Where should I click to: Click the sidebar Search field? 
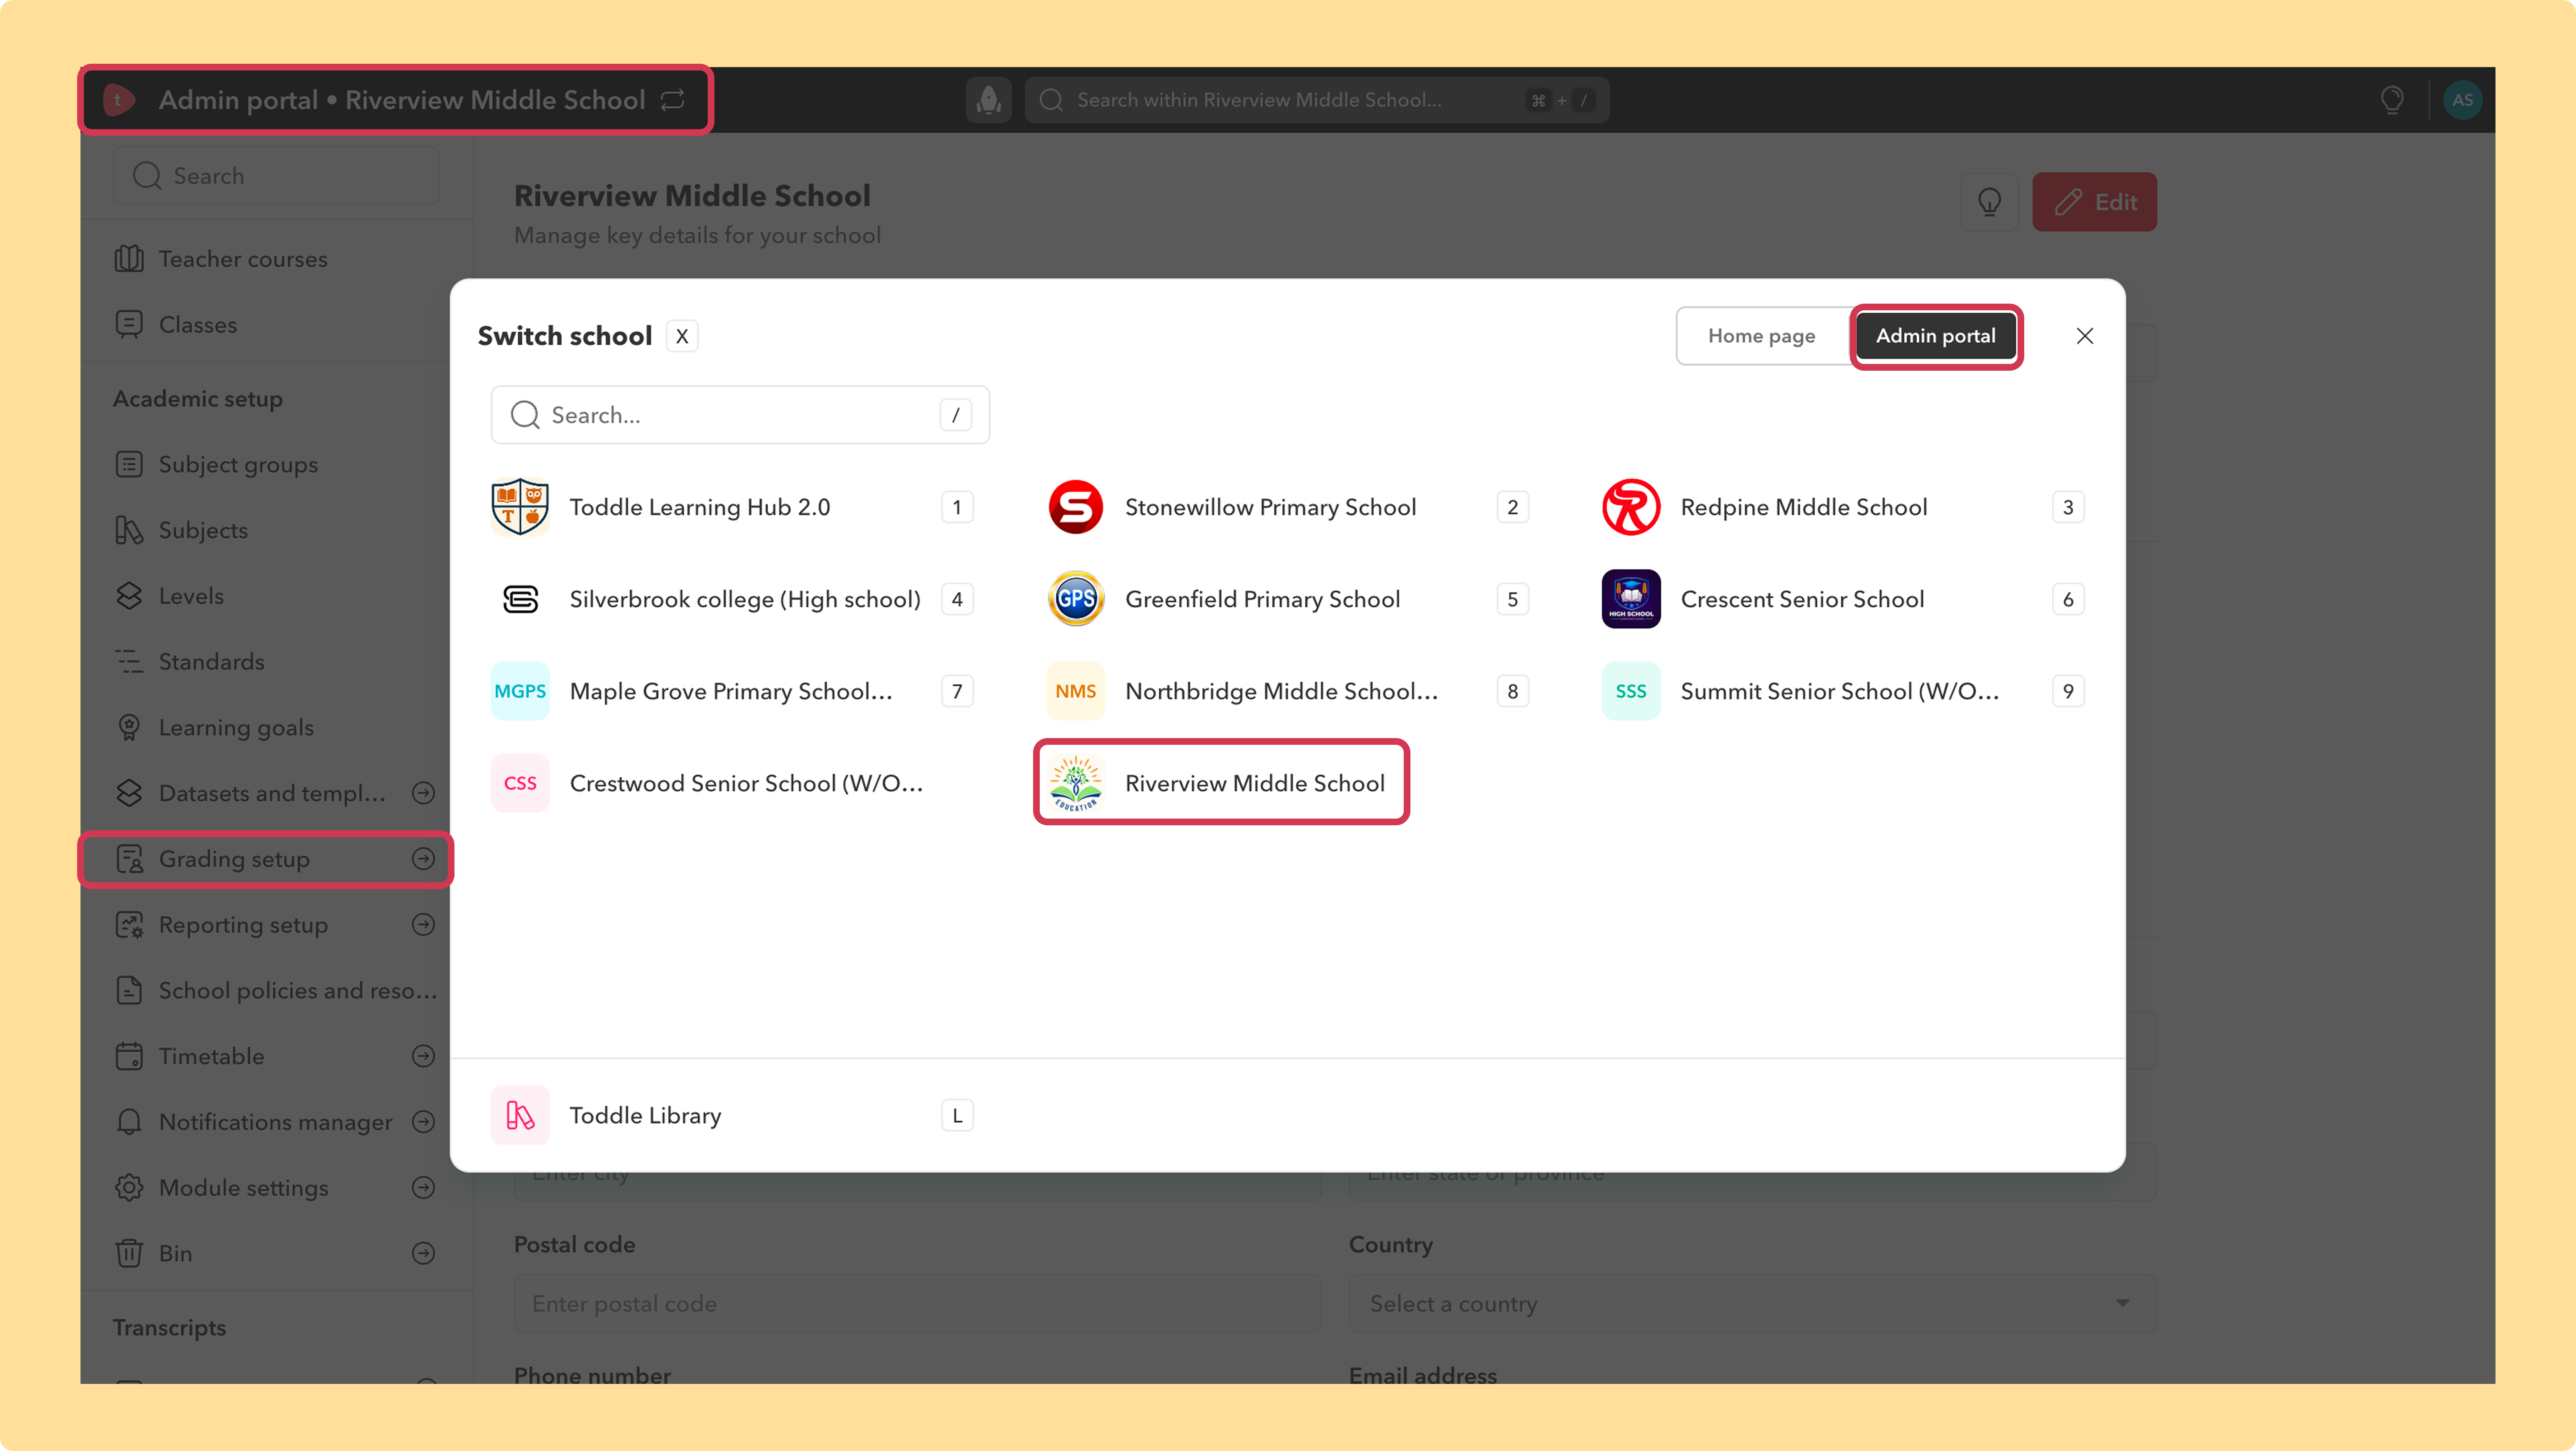tap(276, 176)
